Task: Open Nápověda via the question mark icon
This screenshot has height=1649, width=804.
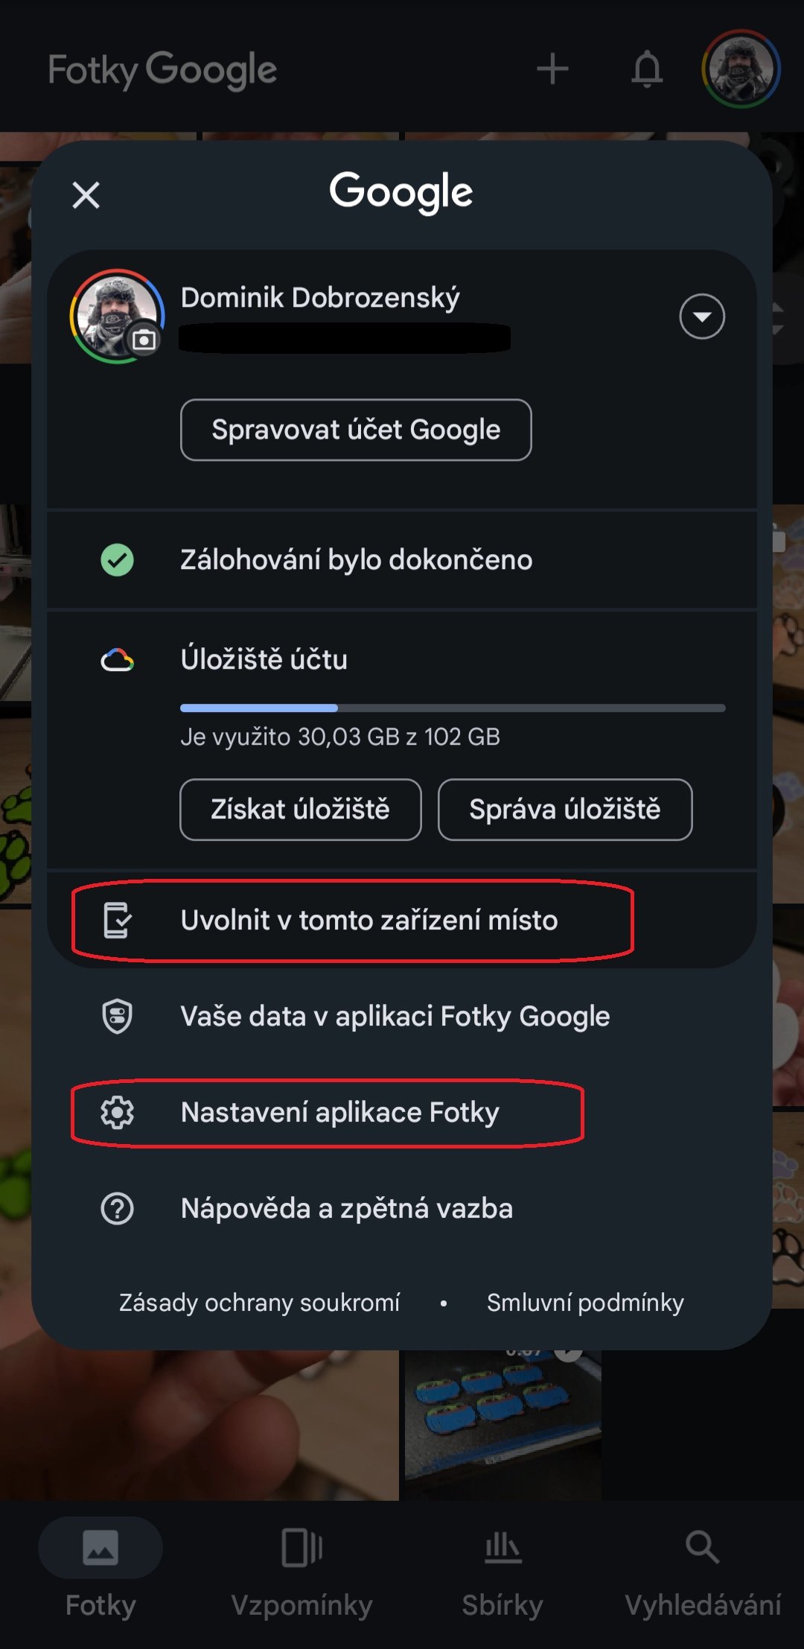Action: pyautogui.click(x=118, y=1208)
